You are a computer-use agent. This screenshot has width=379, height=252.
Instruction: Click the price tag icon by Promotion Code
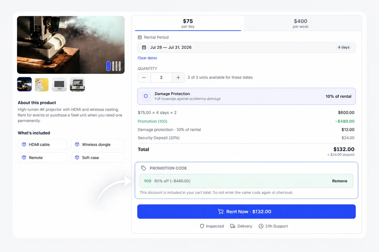pos(144,168)
